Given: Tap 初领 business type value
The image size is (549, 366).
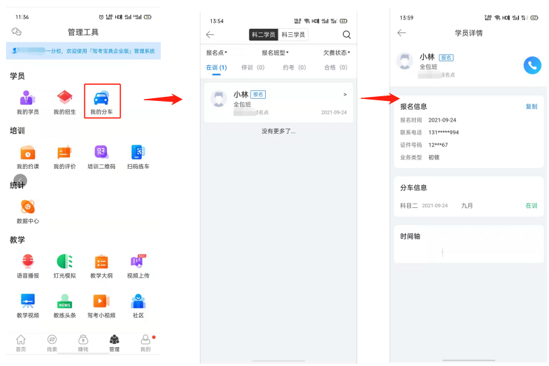Looking at the screenshot, I should coord(434,157).
